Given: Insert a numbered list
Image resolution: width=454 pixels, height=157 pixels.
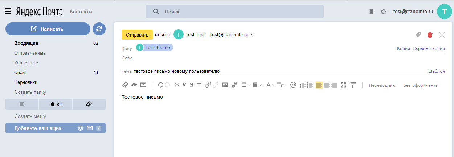Looking at the screenshot, I should pyautogui.click(x=302, y=85).
